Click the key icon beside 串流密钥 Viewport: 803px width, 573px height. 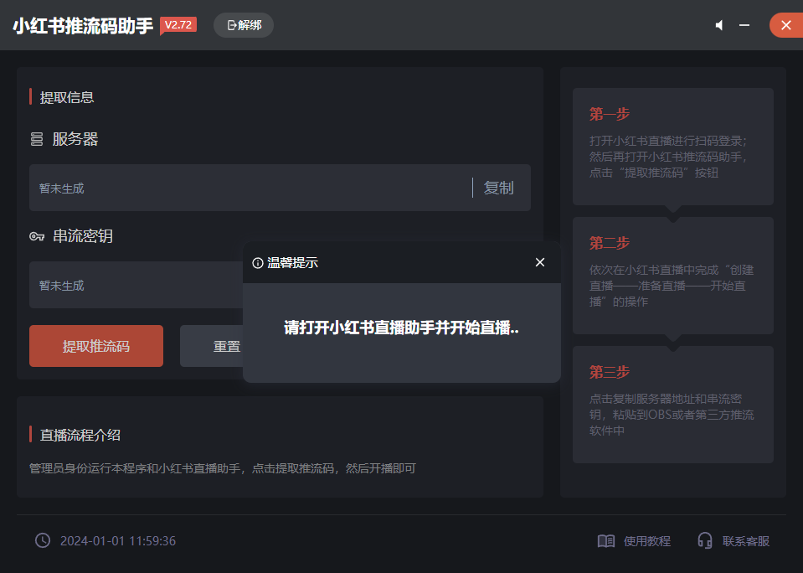tap(37, 237)
